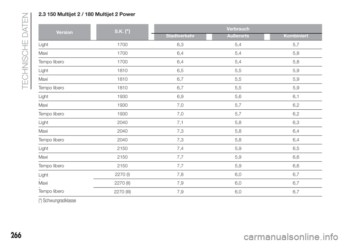The width and height of the screenshot is (344, 243).
Task: Click Stadtverkehr value 6,4 for Maxi 1700
Action: pyautogui.click(x=180, y=53)
